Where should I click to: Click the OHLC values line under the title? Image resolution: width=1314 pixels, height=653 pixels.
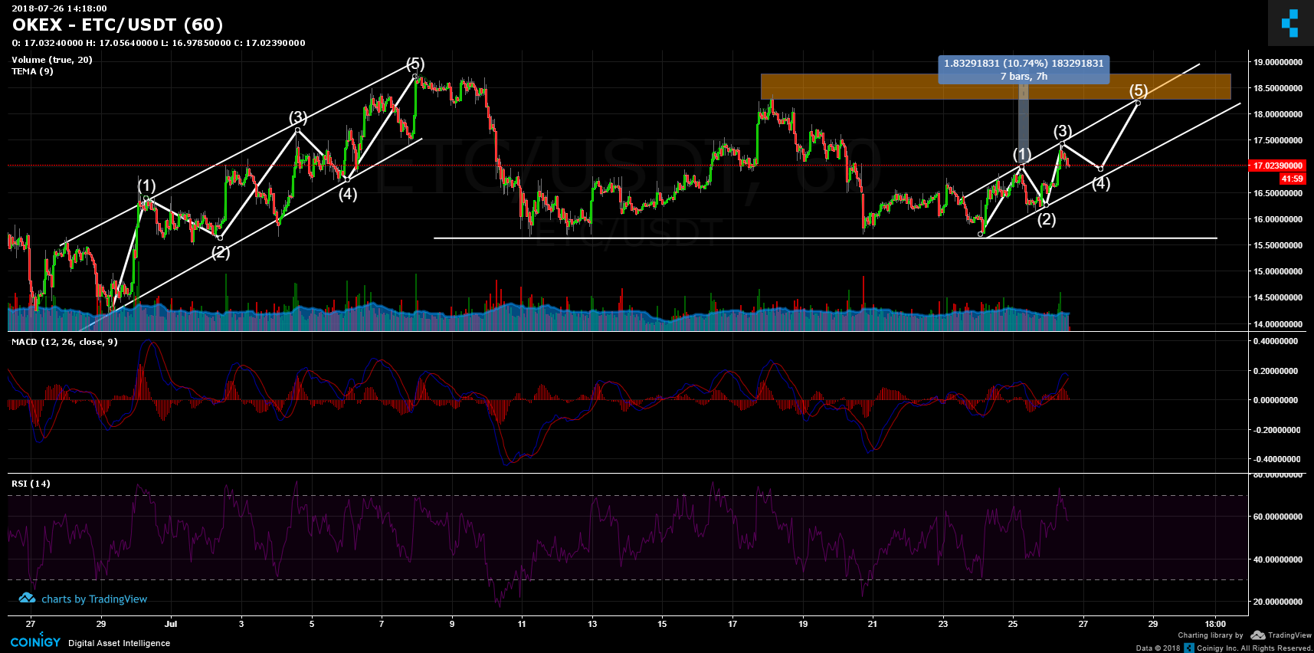coord(159,43)
